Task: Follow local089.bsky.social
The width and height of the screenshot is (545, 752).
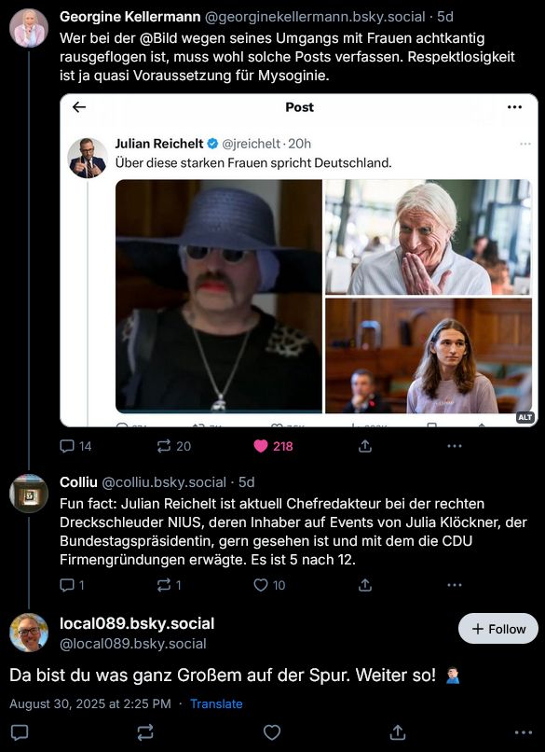Action: point(498,629)
